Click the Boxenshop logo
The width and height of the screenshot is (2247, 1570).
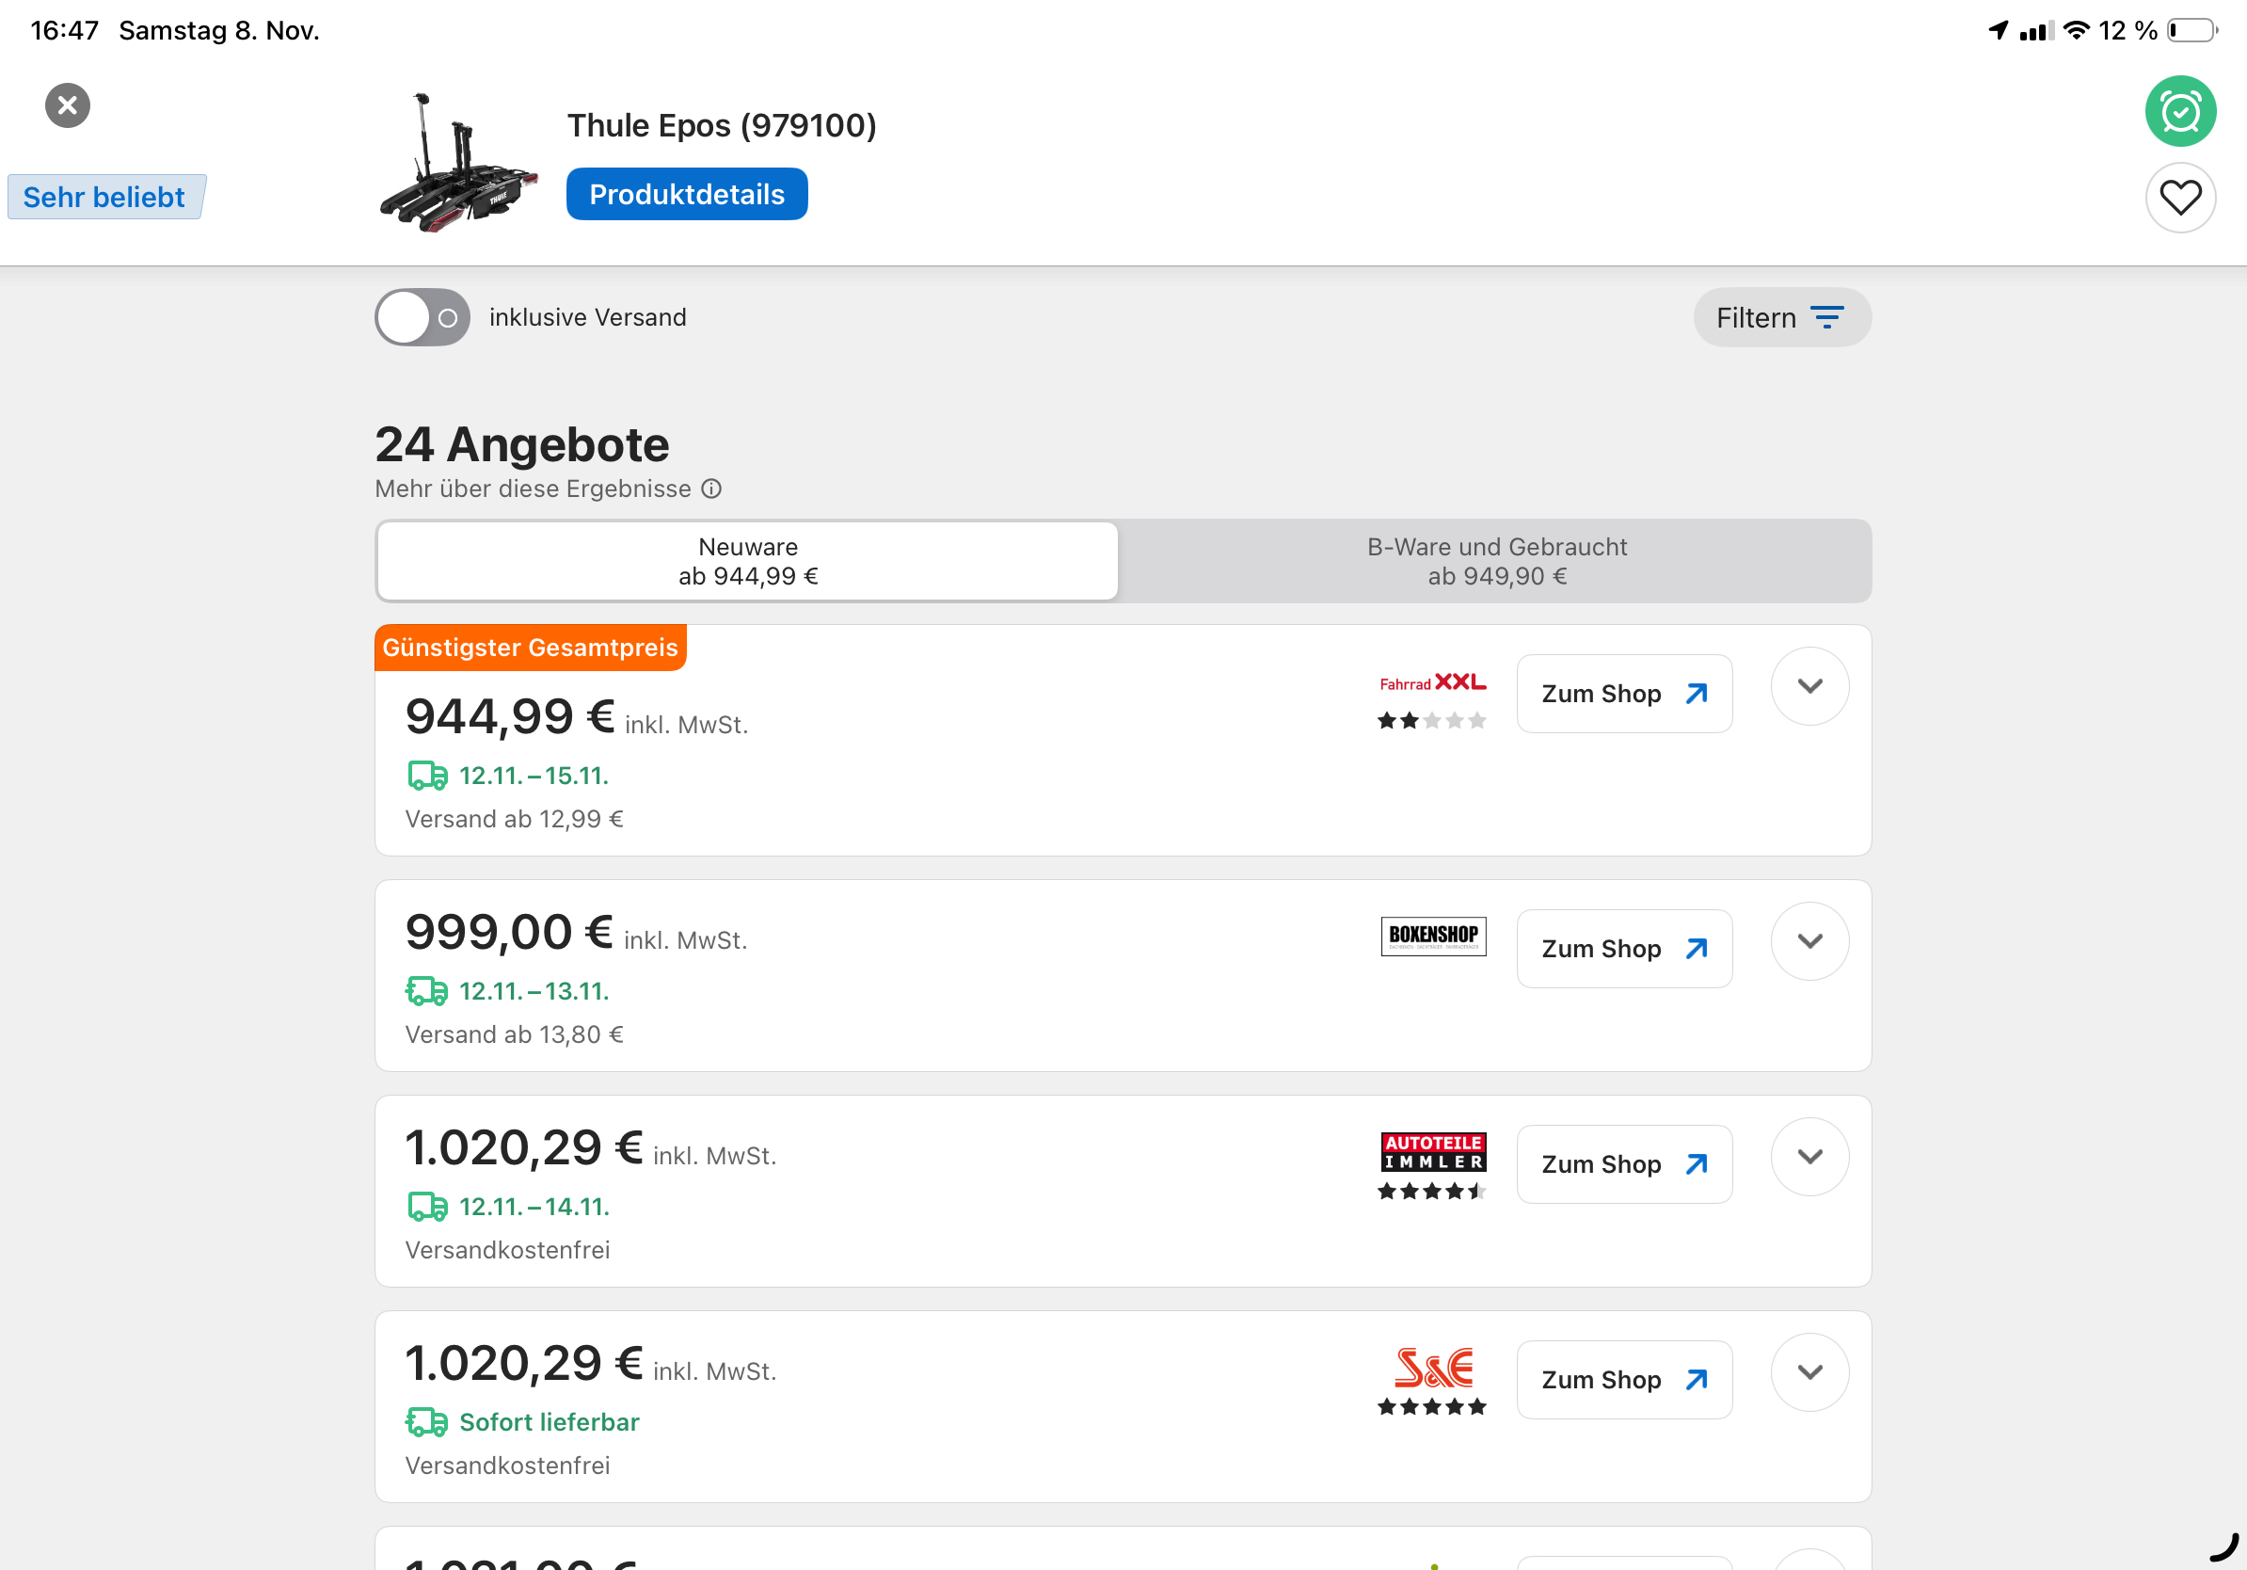coord(1432,936)
